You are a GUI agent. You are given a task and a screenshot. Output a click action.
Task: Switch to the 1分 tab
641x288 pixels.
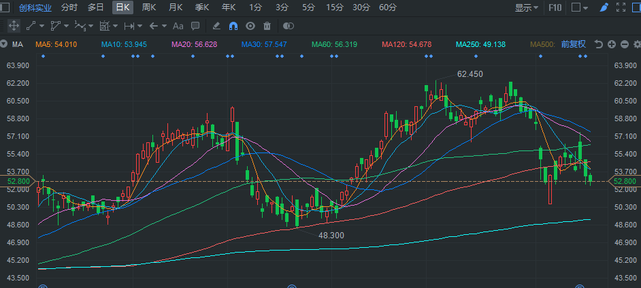pyautogui.click(x=255, y=7)
